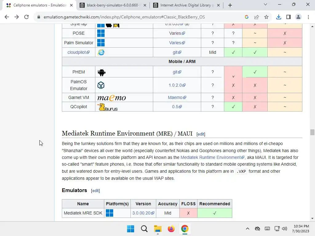Screen dimensions: 315x236
Task: Toggle the browser side panel
Action: (x=289, y=17)
